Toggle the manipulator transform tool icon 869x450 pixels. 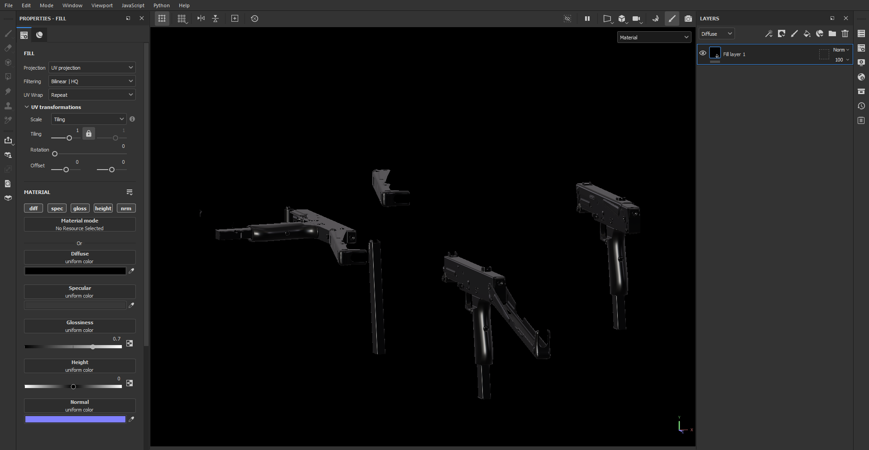click(162, 19)
